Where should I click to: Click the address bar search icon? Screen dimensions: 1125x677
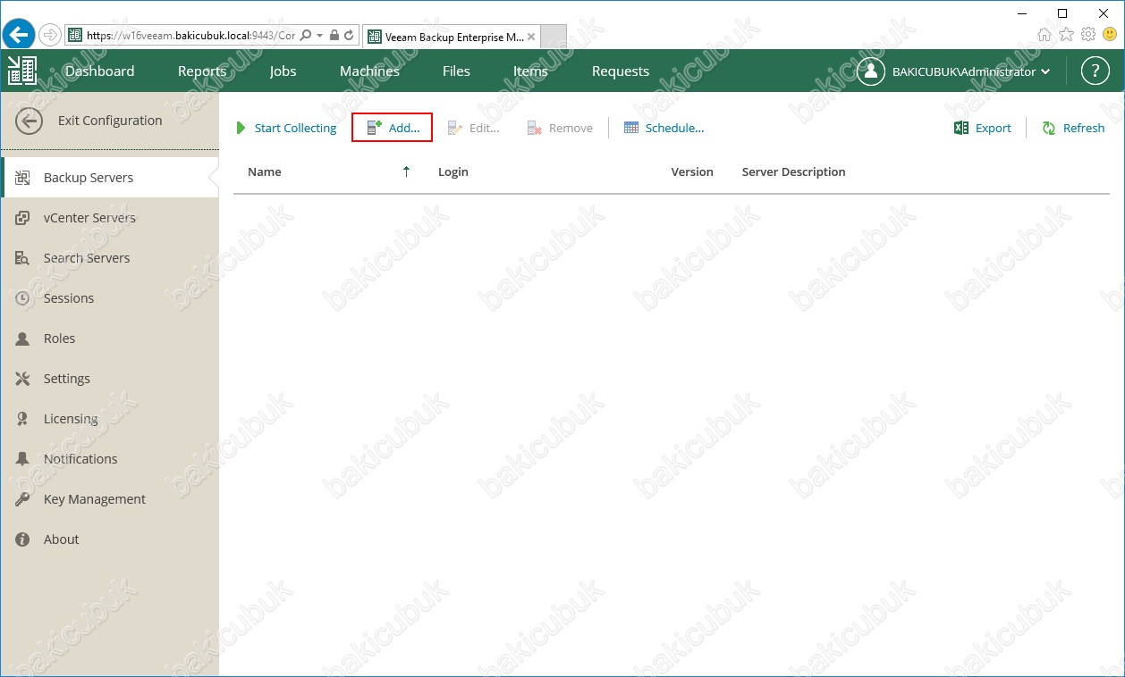point(306,36)
